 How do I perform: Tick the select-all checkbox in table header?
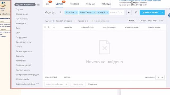(45, 27)
